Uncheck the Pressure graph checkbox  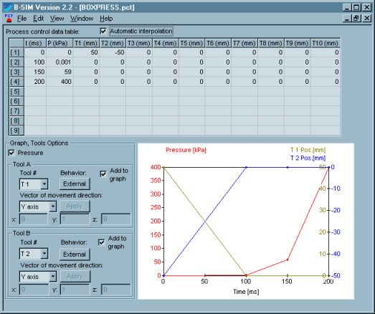click(x=11, y=153)
